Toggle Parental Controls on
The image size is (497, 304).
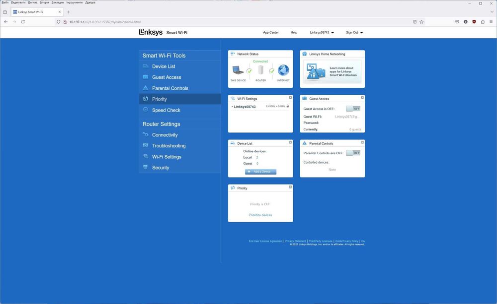click(x=353, y=153)
